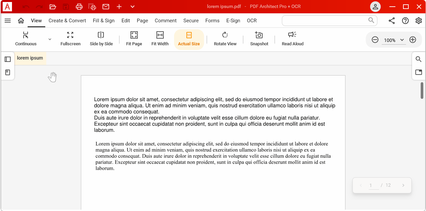This screenshot has height=211, width=426.
Task: Open the Secure tab
Action: pyautogui.click(x=191, y=21)
